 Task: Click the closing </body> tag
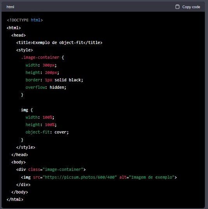(x=19, y=192)
